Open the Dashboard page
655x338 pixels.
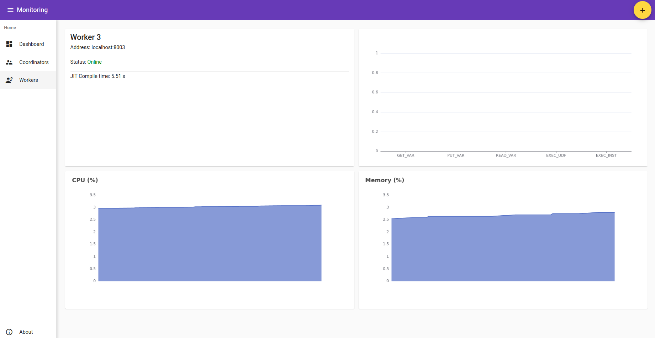point(28,44)
